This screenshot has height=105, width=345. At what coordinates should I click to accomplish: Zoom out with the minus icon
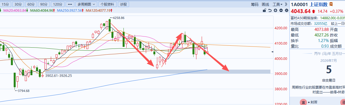(x=281, y=10)
